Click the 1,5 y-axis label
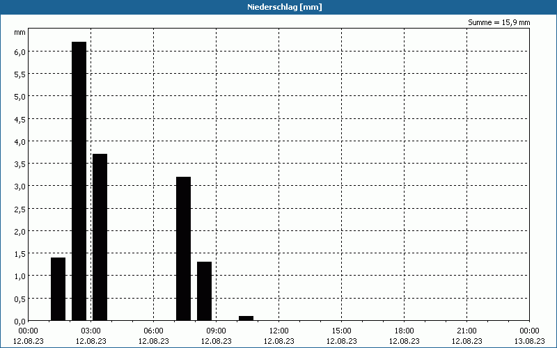557x348 pixels. click(x=20, y=254)
